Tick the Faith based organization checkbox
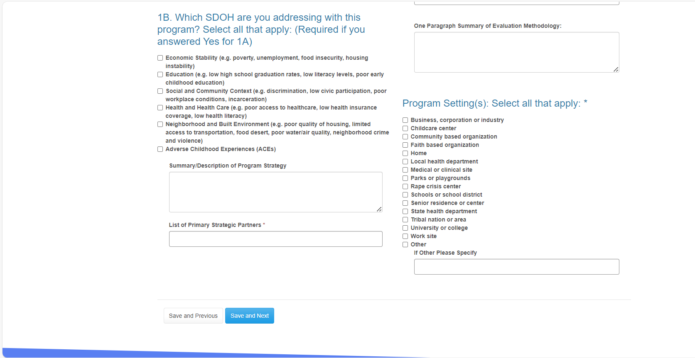695x358 pixels. (x=405, y=145)
